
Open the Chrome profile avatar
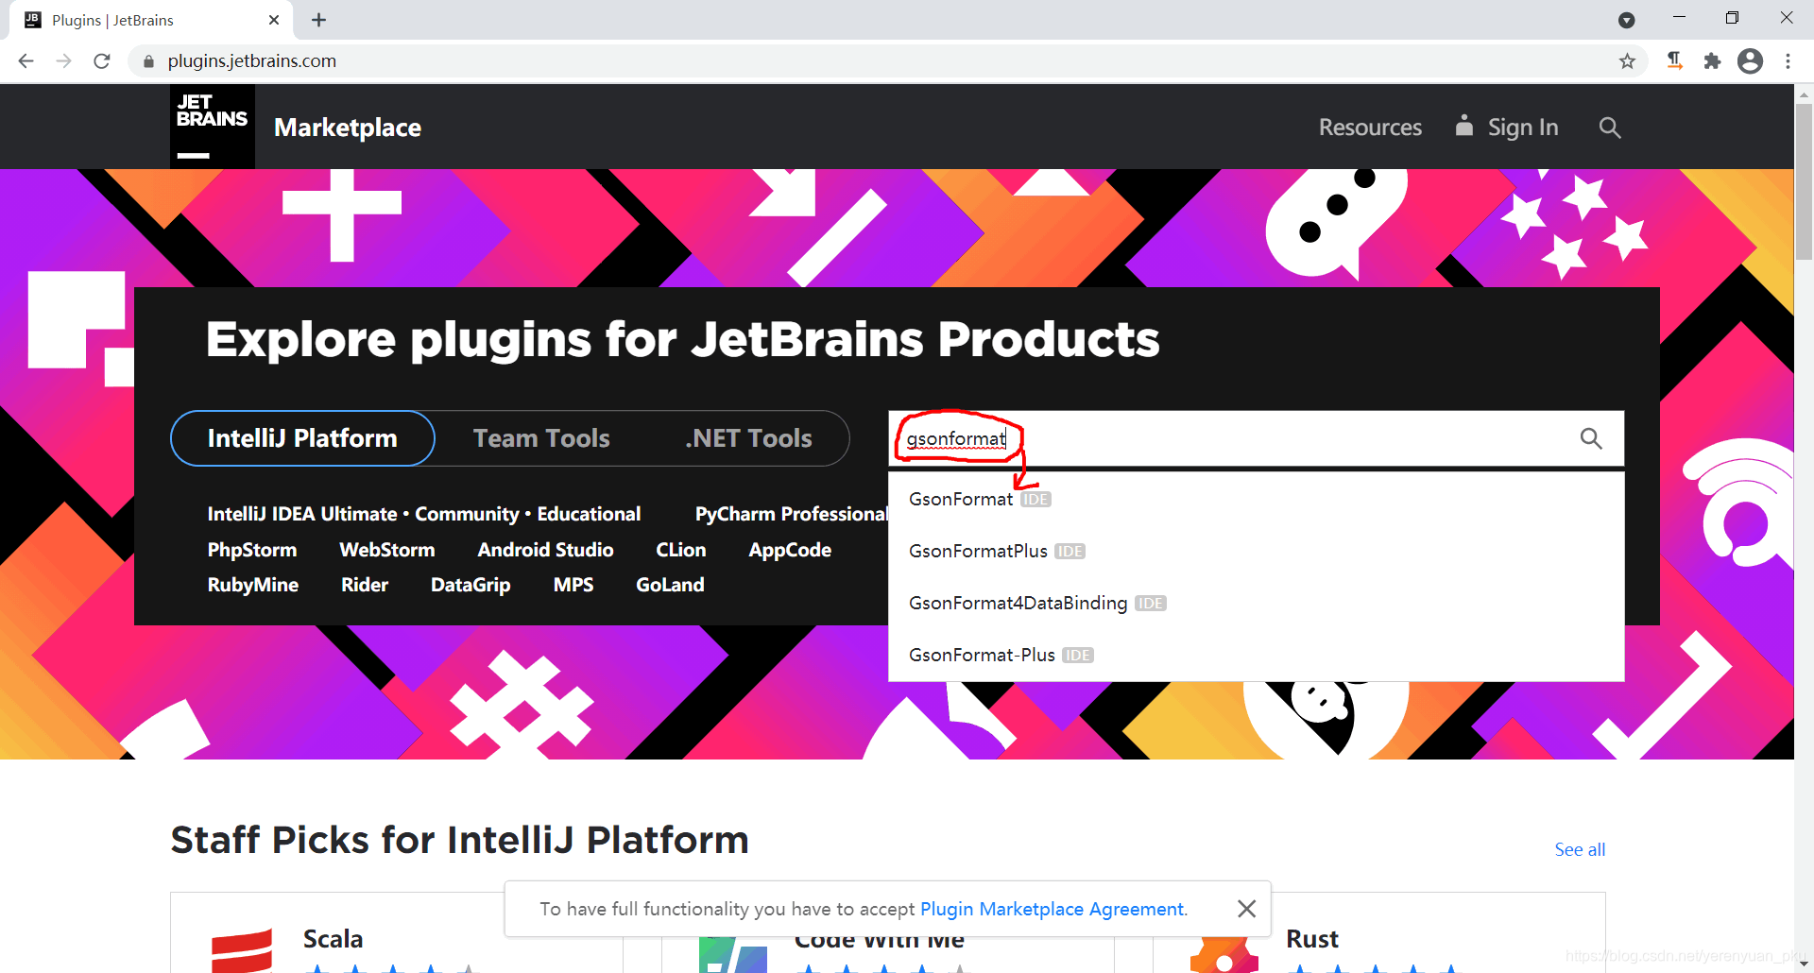[x=1751, y=61]
